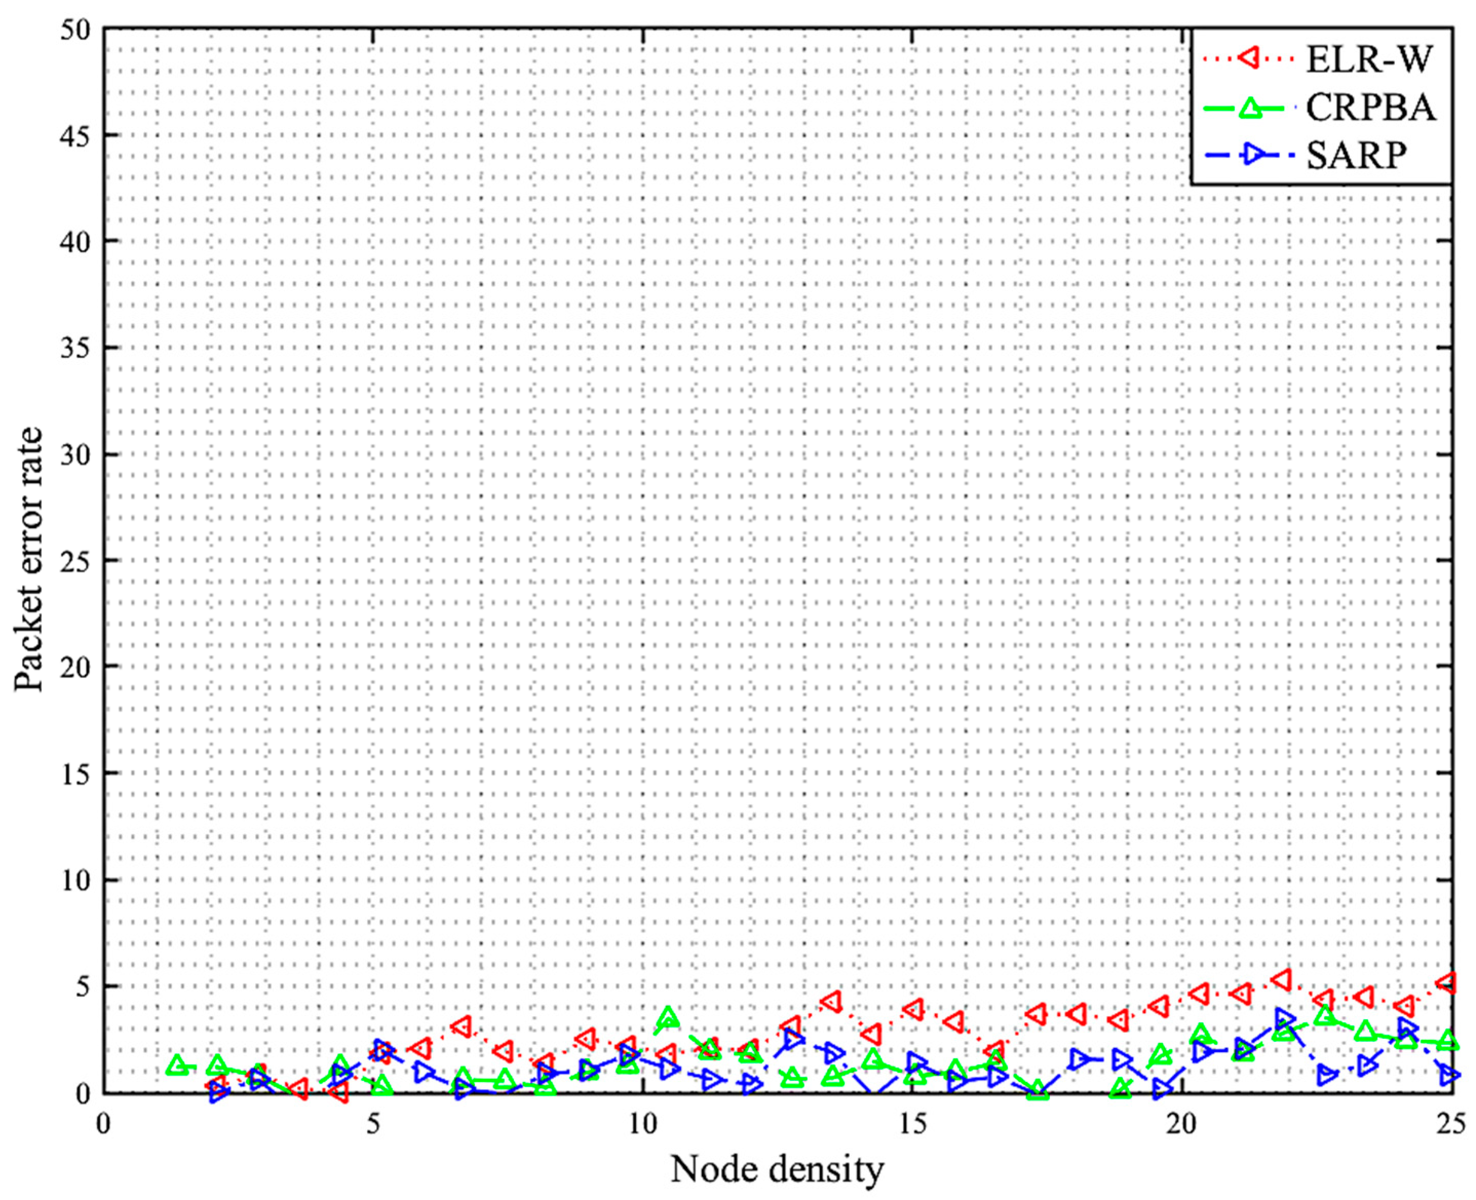This screenshot has width=1476, height=1200.
Task: Click the ELR-W data marker at density 25
Action: [1447, 982]
